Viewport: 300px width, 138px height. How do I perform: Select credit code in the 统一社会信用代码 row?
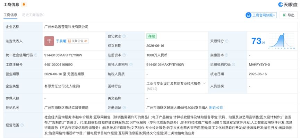point(63,55)
